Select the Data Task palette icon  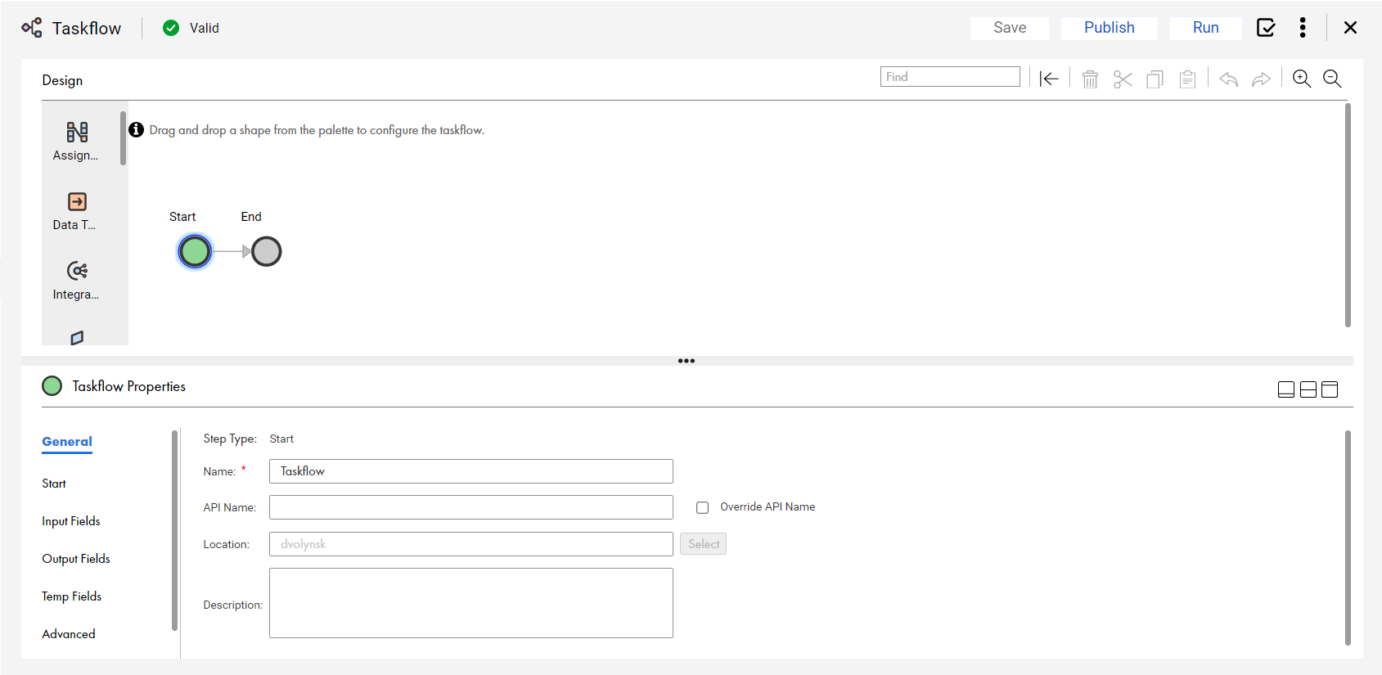click(77, 201)
